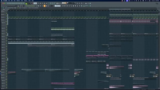The height and width of the screenshot is (90, 160).
Task: Click the Stop button in the transport
Action: click(30, 3)
